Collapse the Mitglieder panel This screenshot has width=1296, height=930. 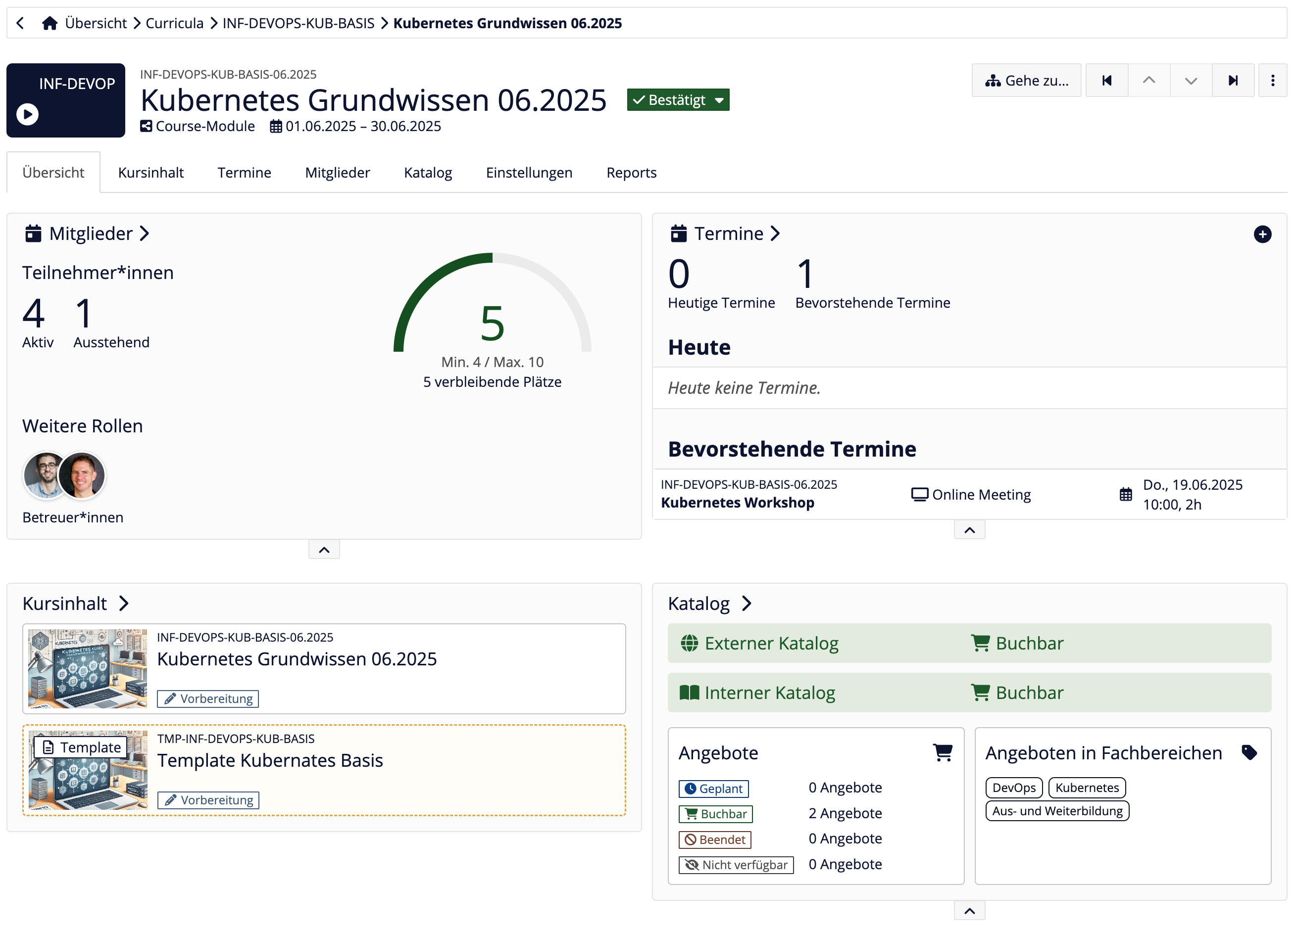[324, 549]
